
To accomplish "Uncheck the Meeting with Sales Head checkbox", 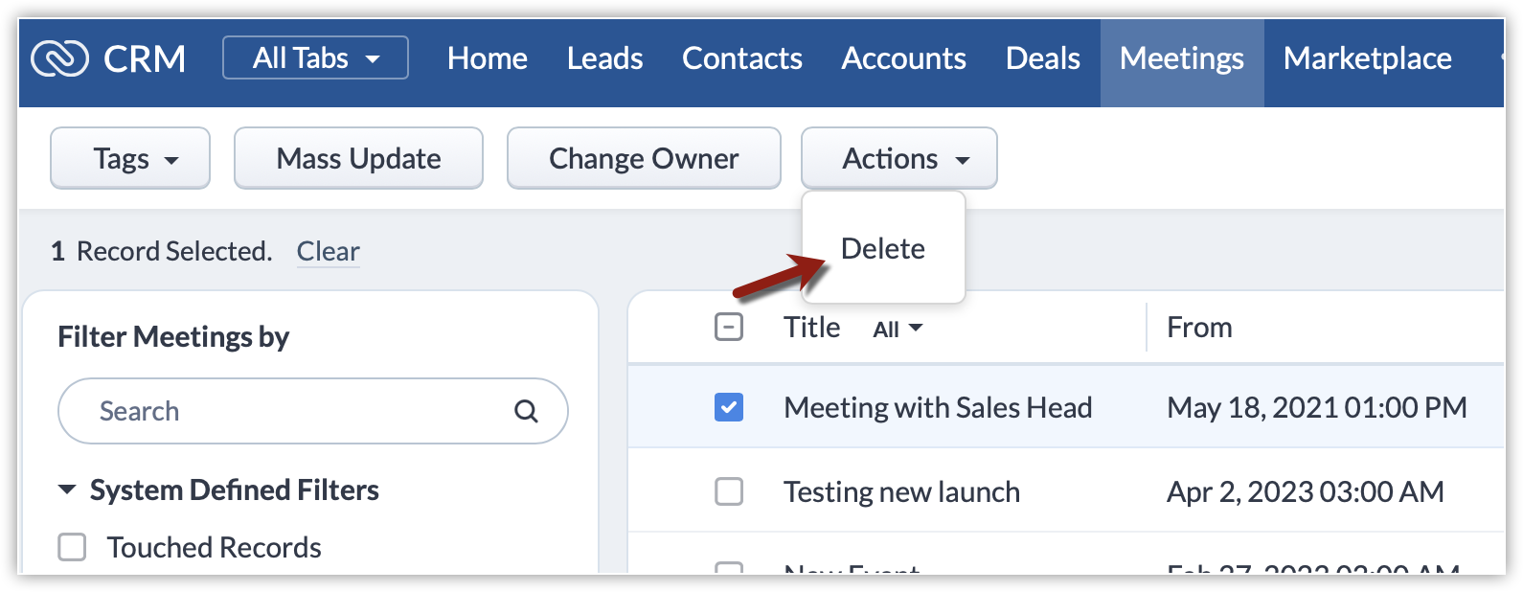I will tap(729, 408).
